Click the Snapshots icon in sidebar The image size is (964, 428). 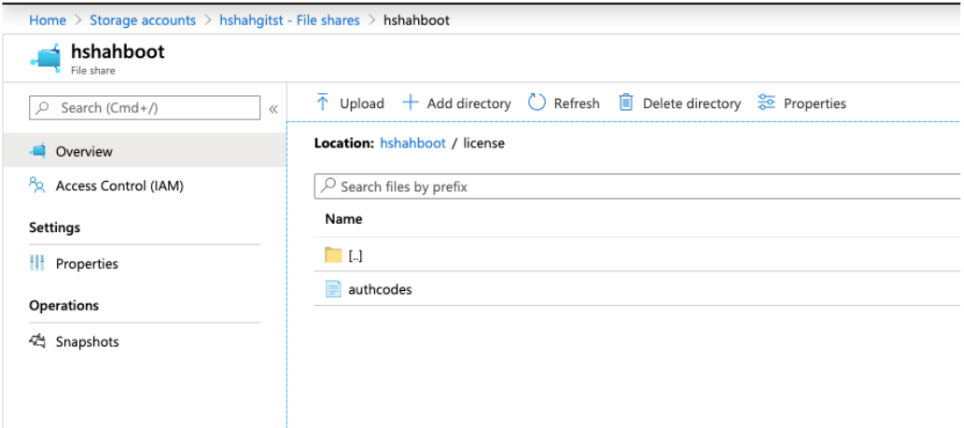click(37, 341)
